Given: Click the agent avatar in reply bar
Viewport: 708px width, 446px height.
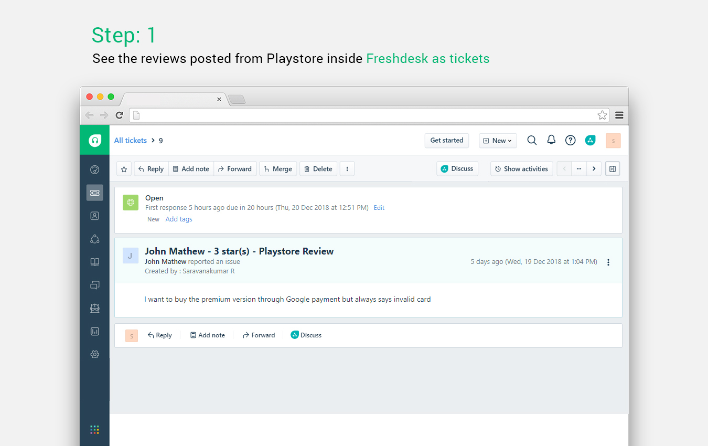Looking at the screenshot, I should [131, 335].
